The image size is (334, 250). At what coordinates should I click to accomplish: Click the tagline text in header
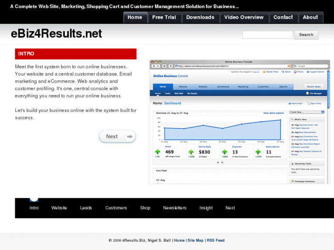coord(125,6)
